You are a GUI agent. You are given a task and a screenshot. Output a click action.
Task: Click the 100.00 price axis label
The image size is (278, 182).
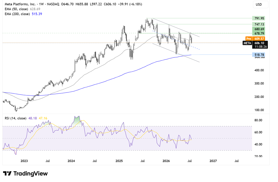[x=259, y=110]
